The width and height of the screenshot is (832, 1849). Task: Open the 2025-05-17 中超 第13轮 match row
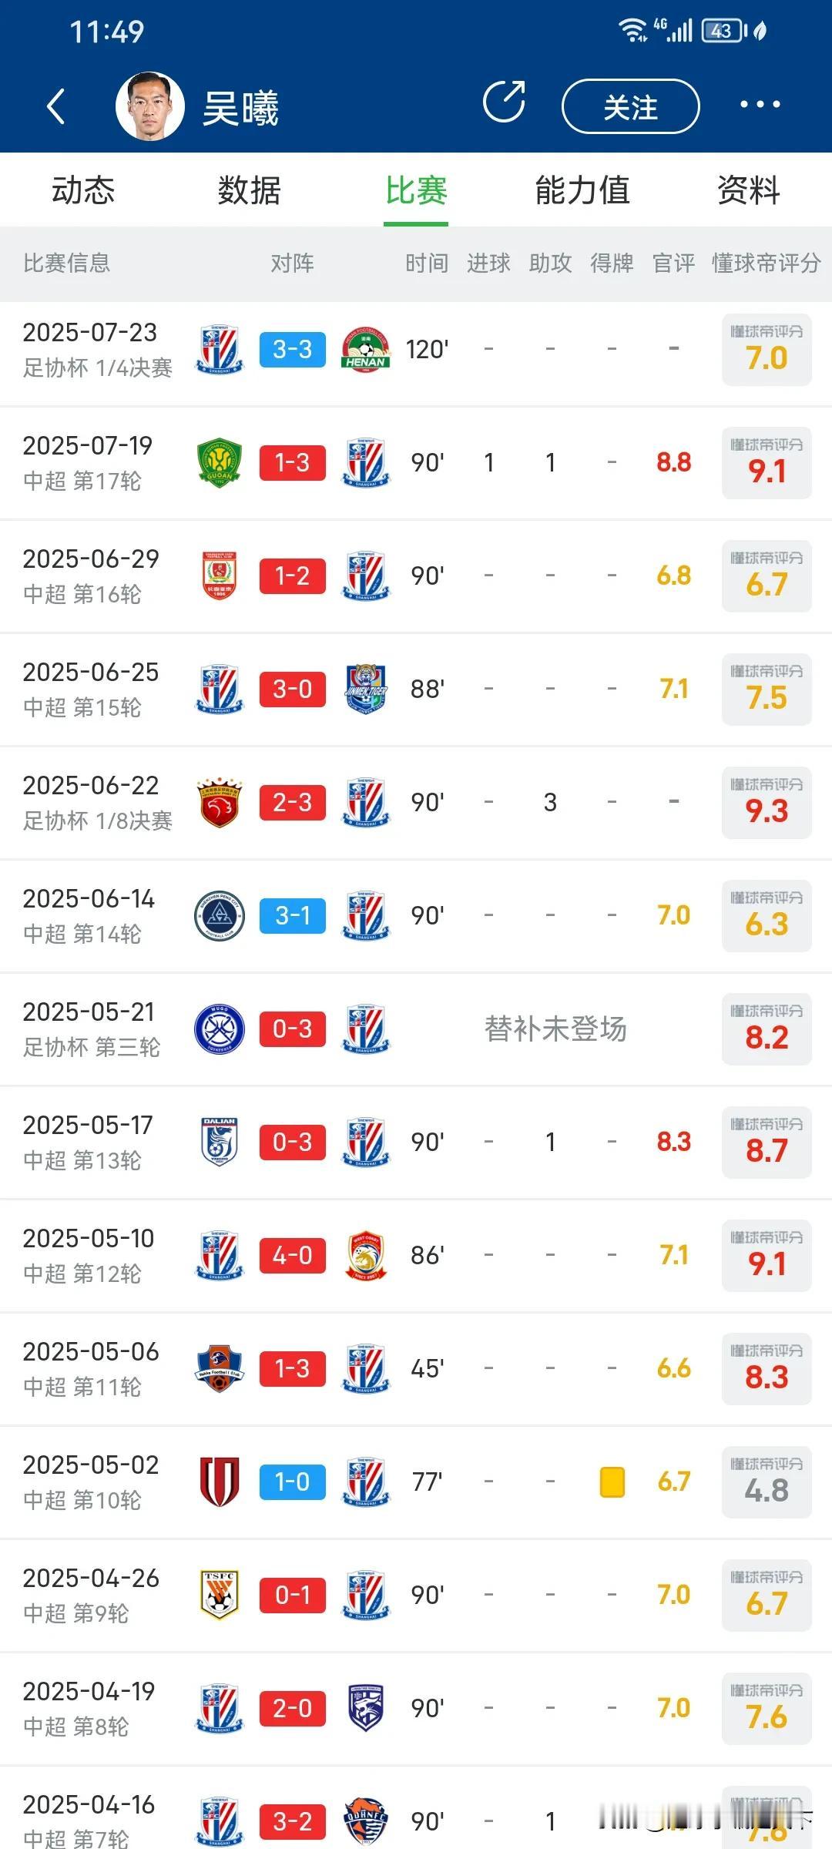416,1143
